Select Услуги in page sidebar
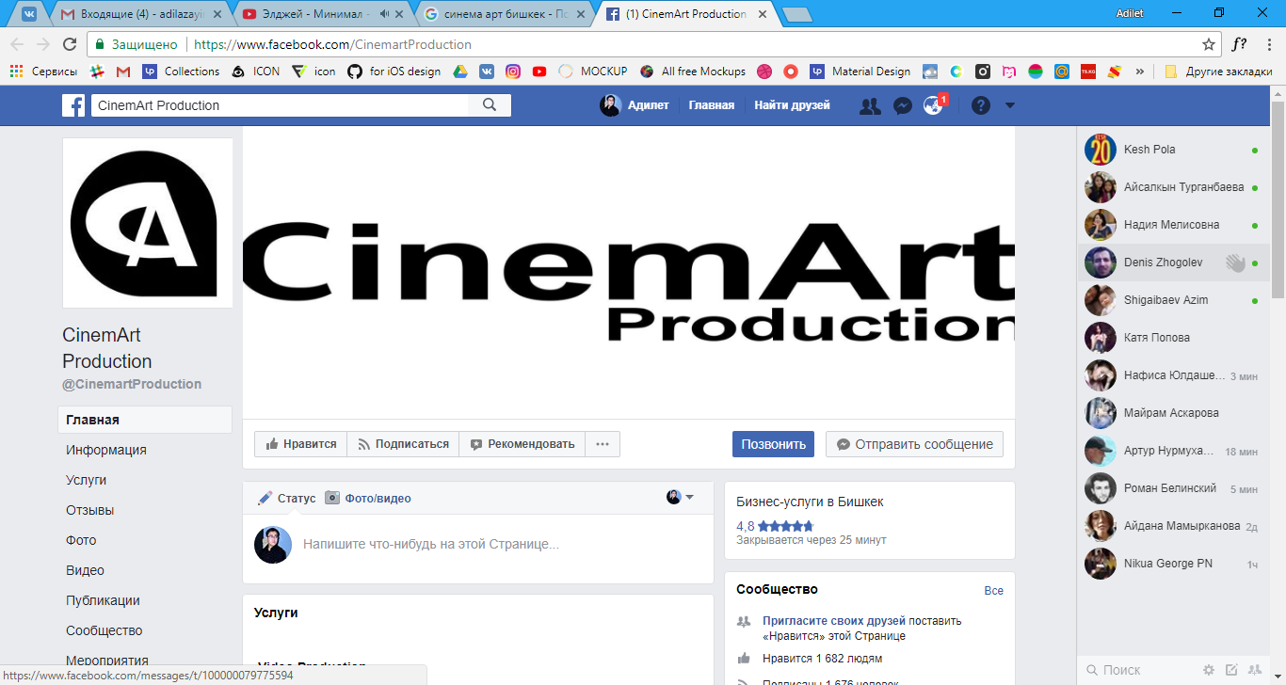 coord(87,480)
